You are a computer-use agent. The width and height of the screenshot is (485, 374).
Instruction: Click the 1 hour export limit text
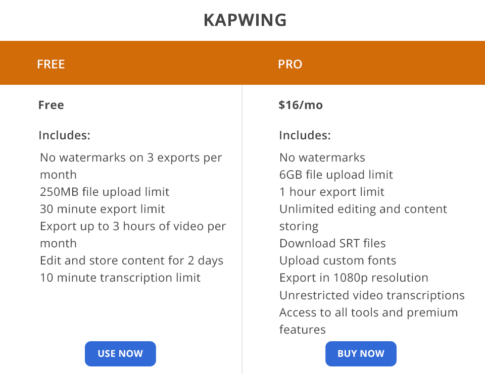click(332, 192)
